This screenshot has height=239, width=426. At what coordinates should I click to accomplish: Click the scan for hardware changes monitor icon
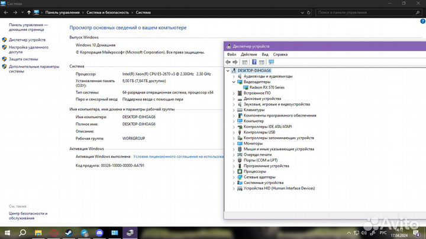pos(271,62)
